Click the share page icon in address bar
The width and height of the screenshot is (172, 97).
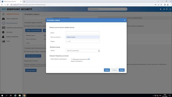(158, 5)
